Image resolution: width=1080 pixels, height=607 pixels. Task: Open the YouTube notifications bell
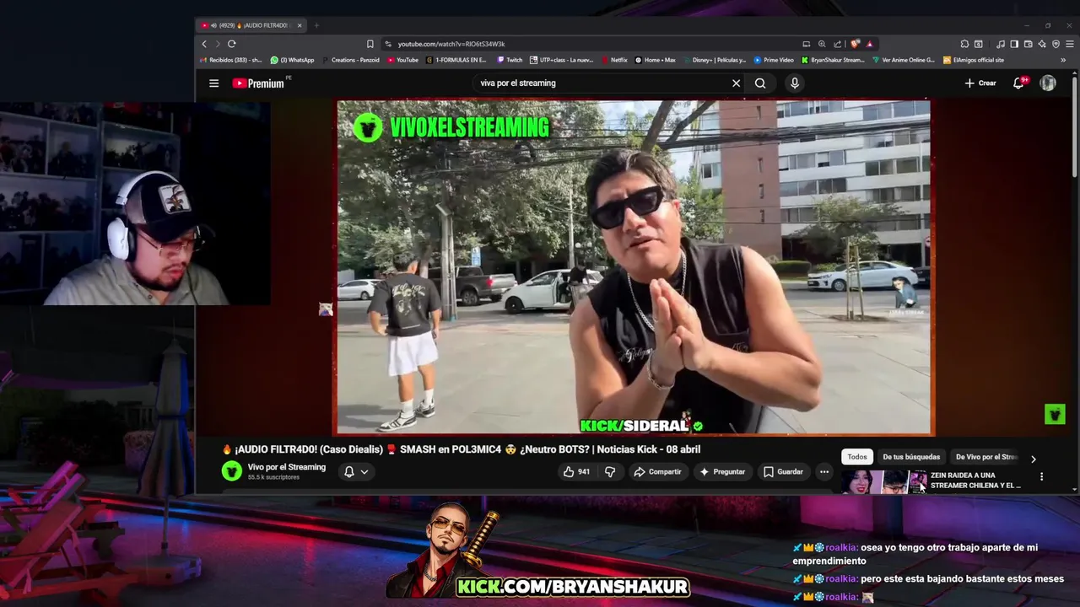click(1019, 83)
